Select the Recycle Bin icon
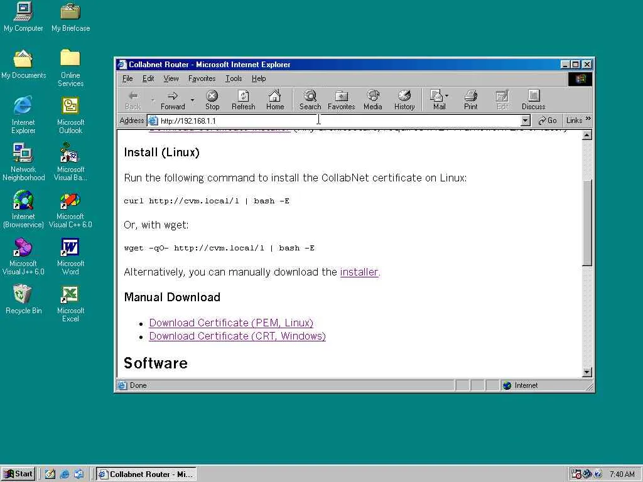The image size is (643, 482). pos(23,300)
